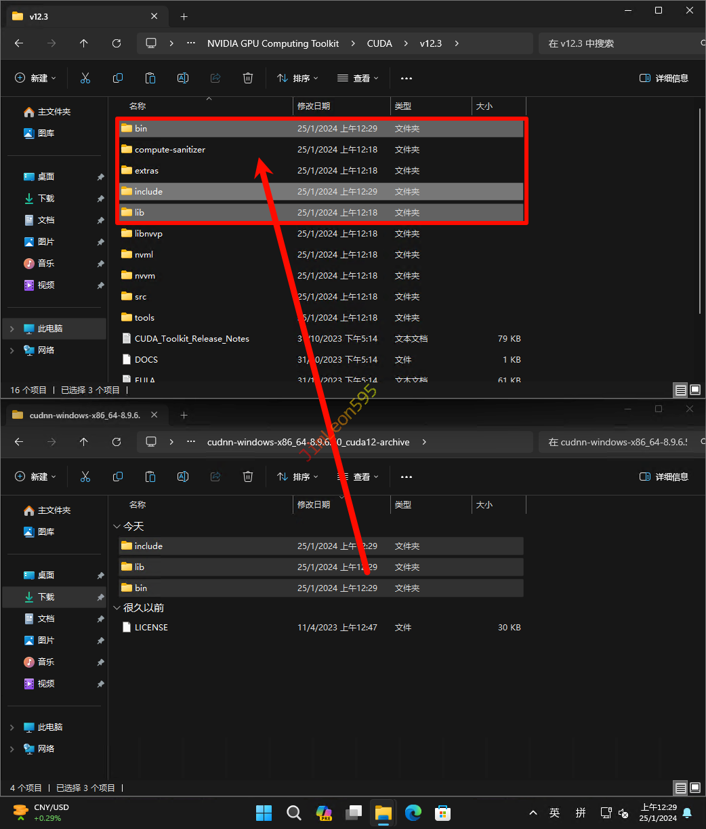Click the CUDA breadcrumb in the address bar
This screenshot has width=706, height=829.
(x=379, y=43)
